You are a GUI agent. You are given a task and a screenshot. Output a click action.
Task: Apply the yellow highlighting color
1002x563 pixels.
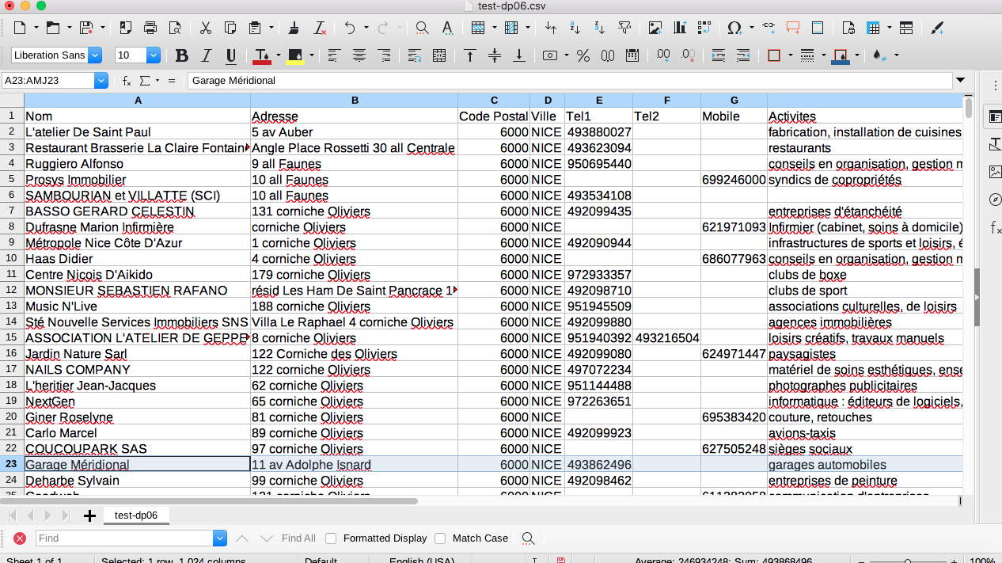pyautogui.click(x=296, y=55)
